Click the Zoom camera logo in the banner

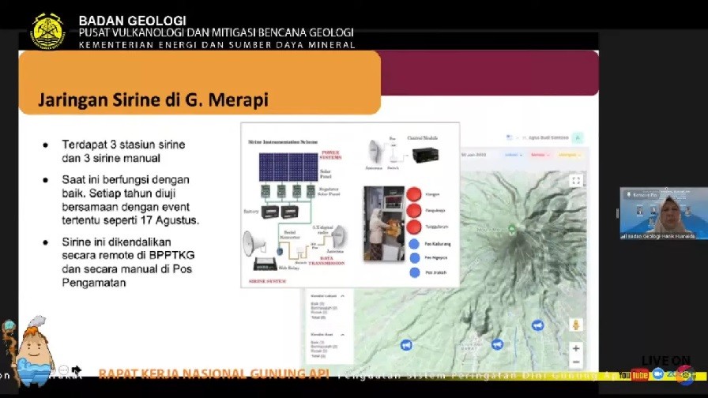658,374
